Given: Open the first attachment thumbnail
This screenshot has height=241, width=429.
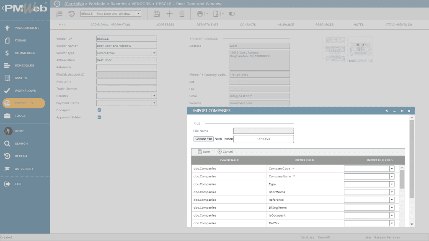Looking at the screenshot, I should click(x=335, y=49).
